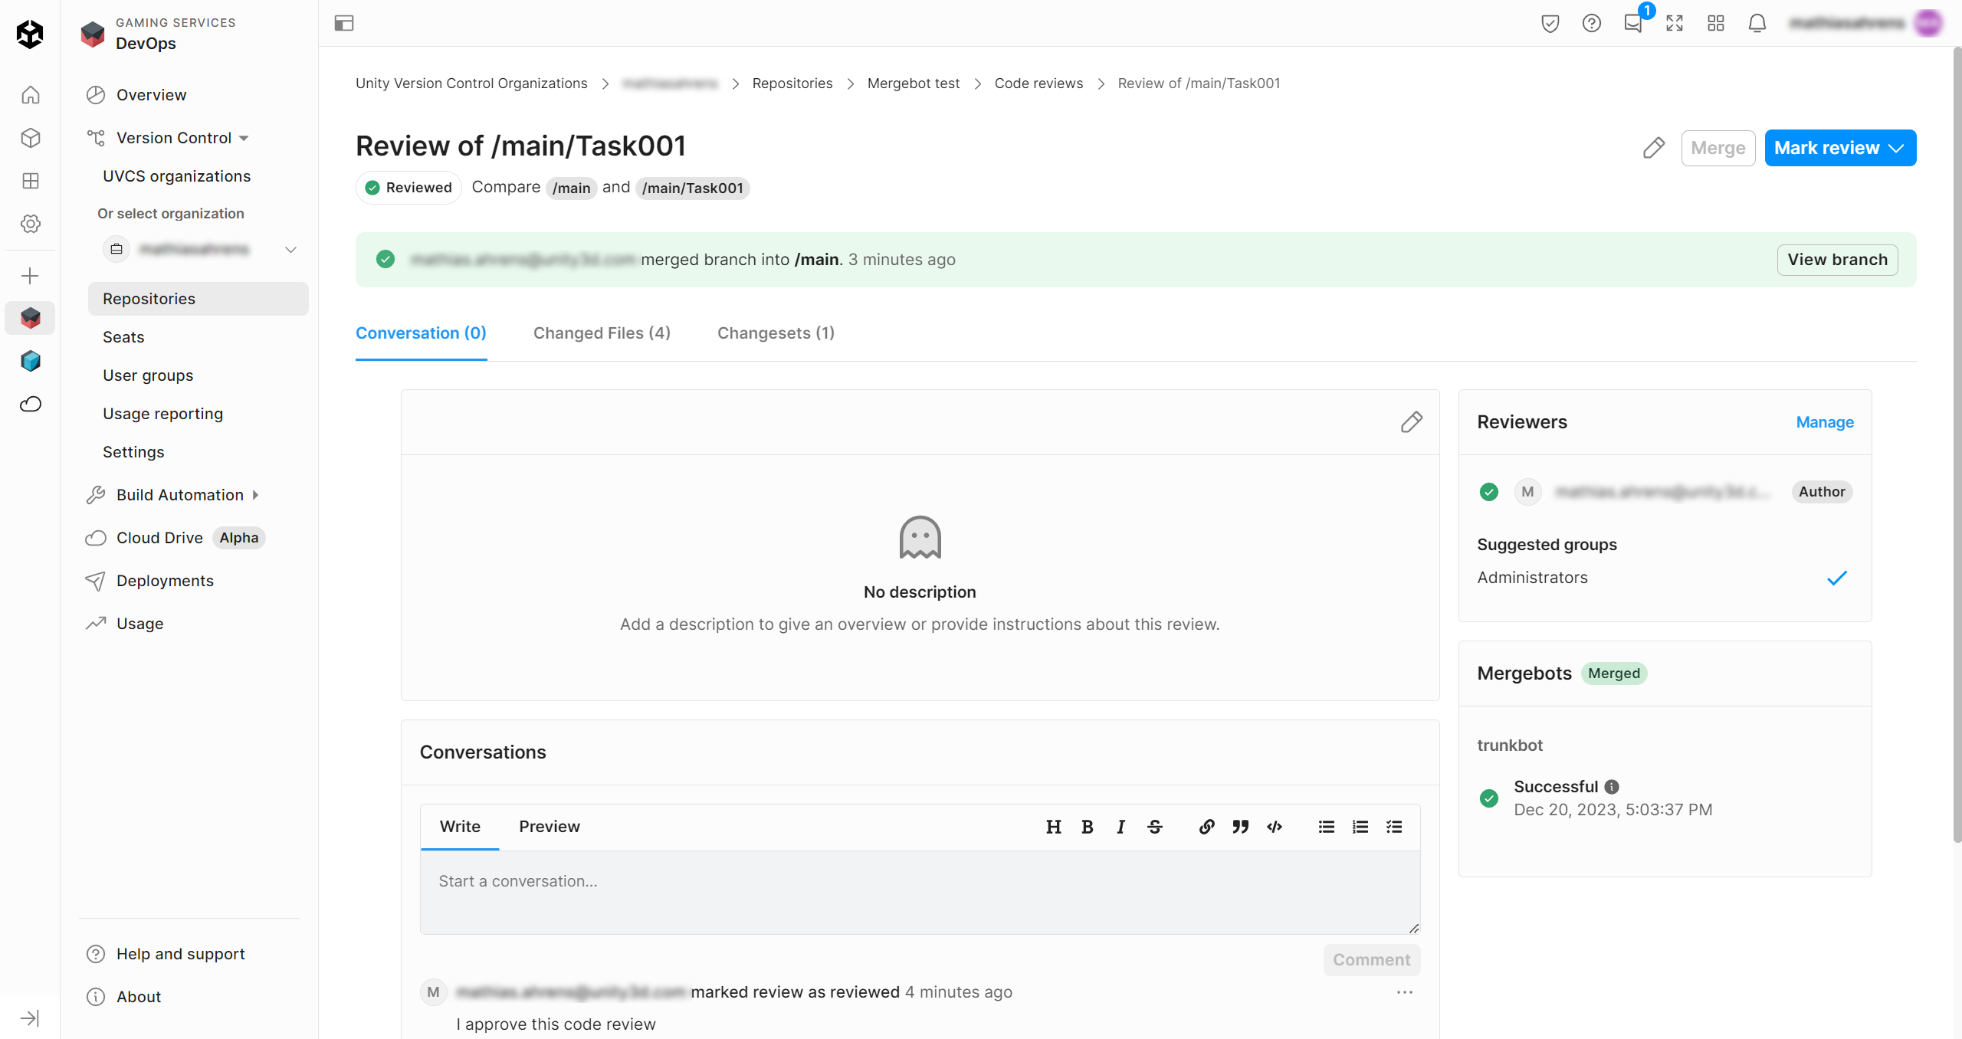Click the Heading format icon in the editor

(x=1053, y=827)
